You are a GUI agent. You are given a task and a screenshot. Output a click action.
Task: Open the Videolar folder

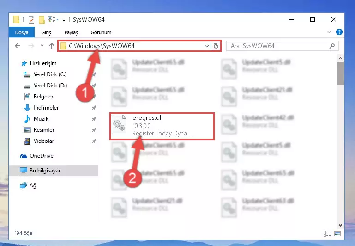(44, 141)
